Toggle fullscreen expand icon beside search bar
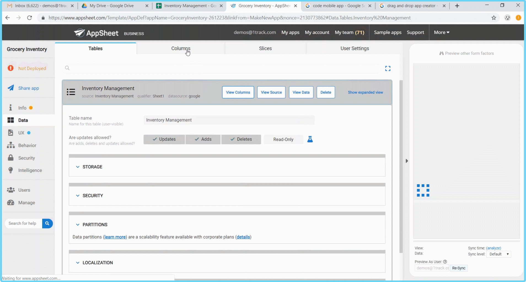This screenshot has width=526, height=282. coord(388,68)
